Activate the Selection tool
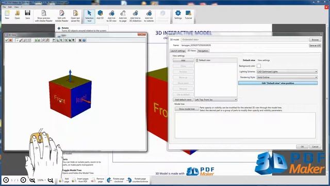330x186 pixels. click(x=89, y=16)
